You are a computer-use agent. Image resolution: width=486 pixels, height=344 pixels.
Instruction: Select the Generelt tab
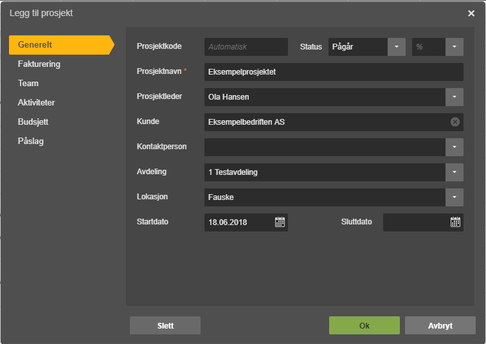(61, 45)
